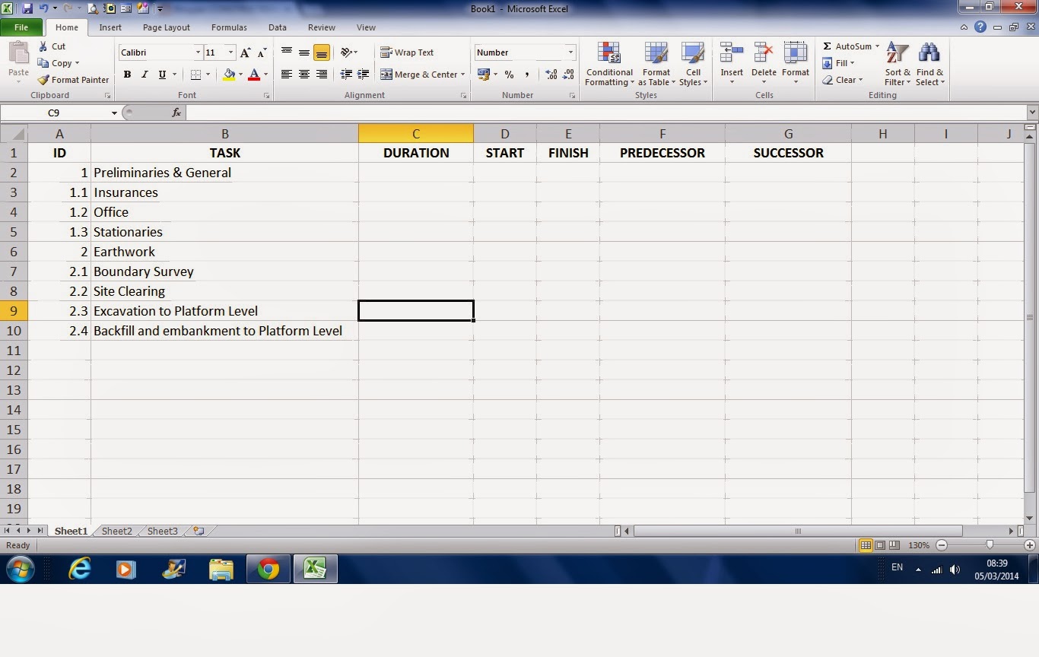The height and width of the screenshot is (657, 1039).
Task: Toggle italic formatting
Action: click(144, 75)
